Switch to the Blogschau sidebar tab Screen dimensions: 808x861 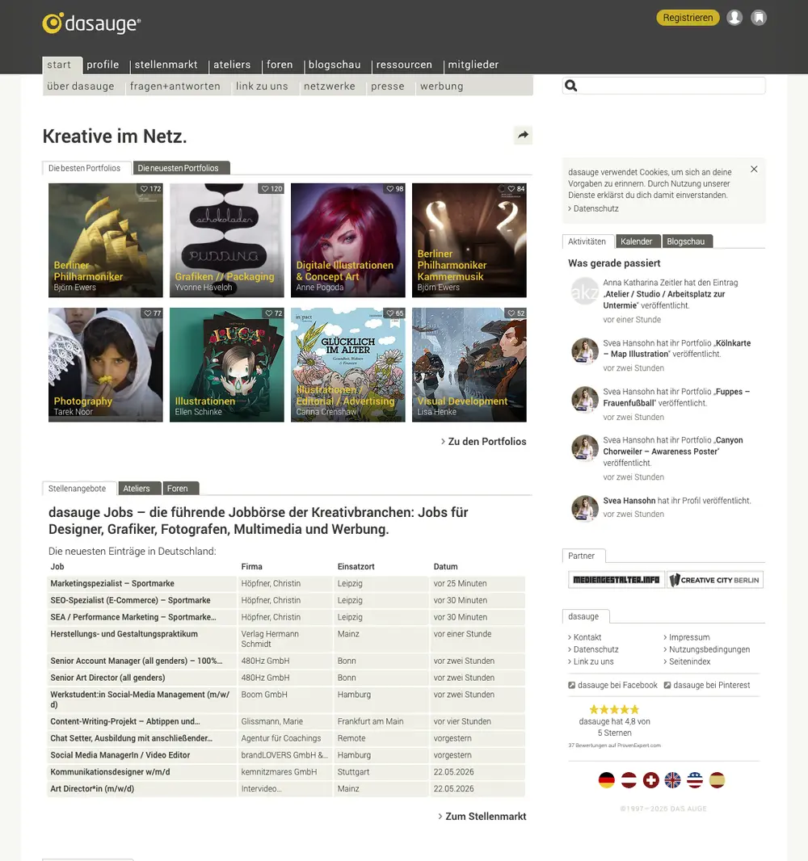click(687, 241)
